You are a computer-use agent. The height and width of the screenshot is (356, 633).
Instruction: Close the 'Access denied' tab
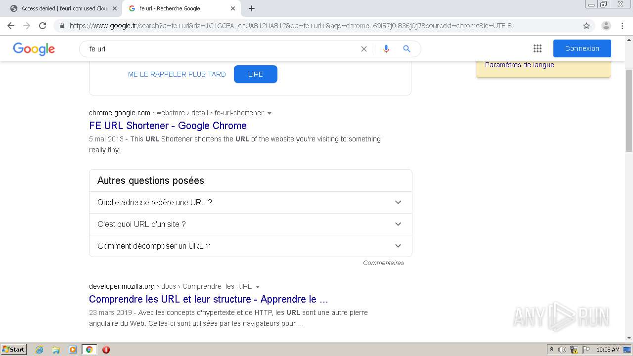(115, 8)
